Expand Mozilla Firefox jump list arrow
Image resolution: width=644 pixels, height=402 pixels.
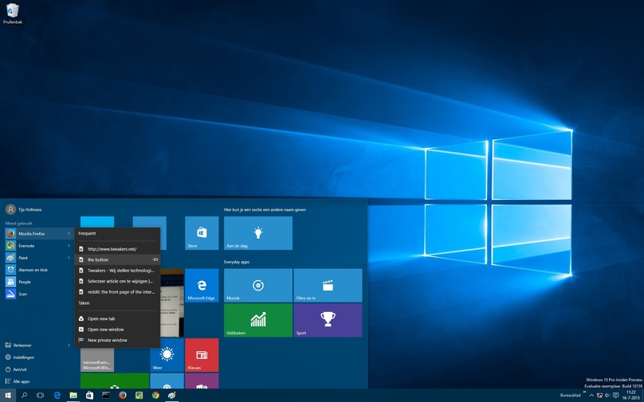coord(69,234)
